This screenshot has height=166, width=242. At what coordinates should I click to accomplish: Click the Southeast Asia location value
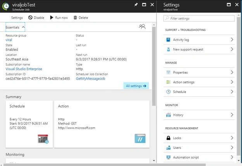point(17,59)
